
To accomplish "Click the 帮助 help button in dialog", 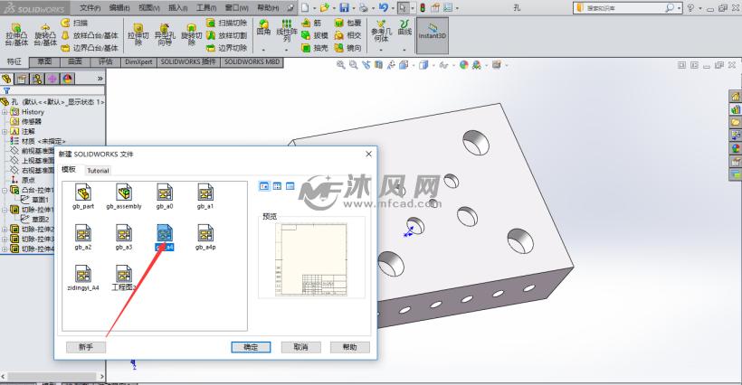I will click(x=349, y=347).
